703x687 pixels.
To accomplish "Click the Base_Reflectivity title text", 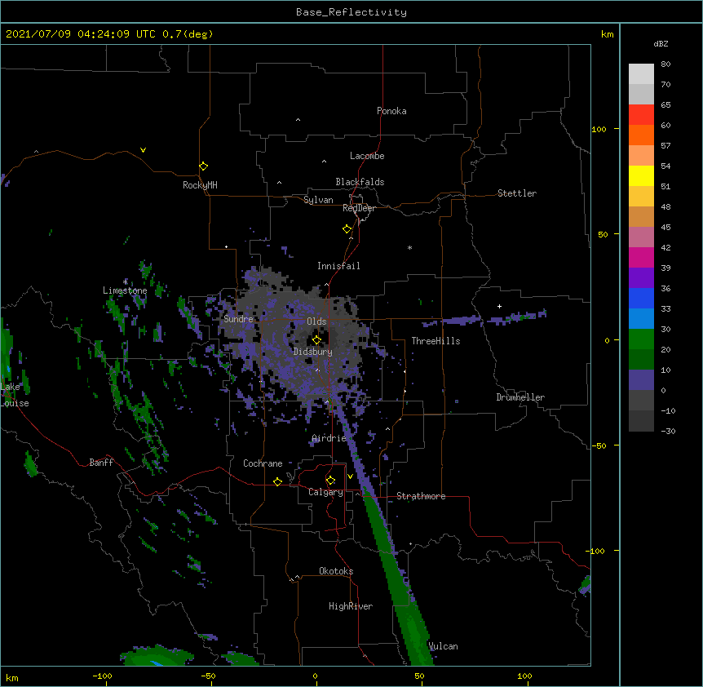I will pos(351,12).
